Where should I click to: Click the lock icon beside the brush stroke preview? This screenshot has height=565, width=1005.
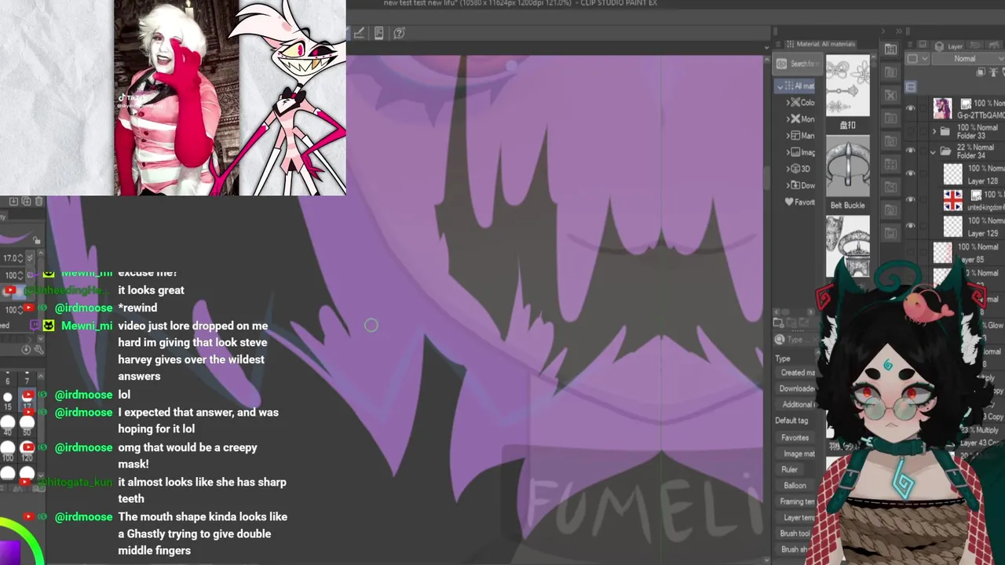coord(37,239)
